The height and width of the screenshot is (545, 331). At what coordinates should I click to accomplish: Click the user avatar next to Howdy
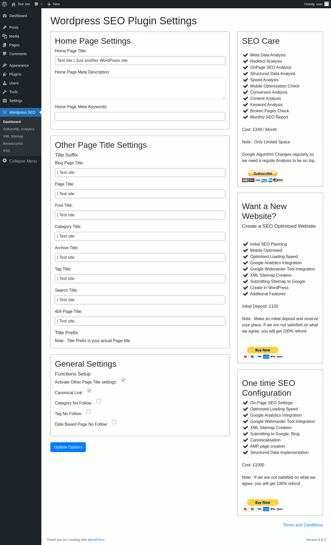tap(327, 4)
